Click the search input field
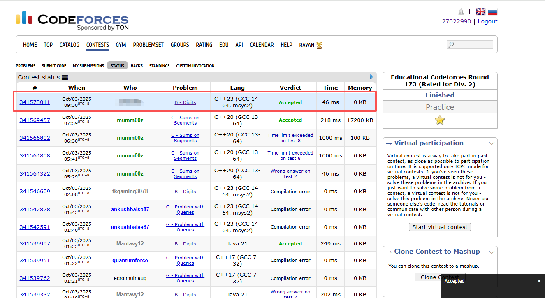The width and height of the screenshot is (545, 298). [470, 44]
